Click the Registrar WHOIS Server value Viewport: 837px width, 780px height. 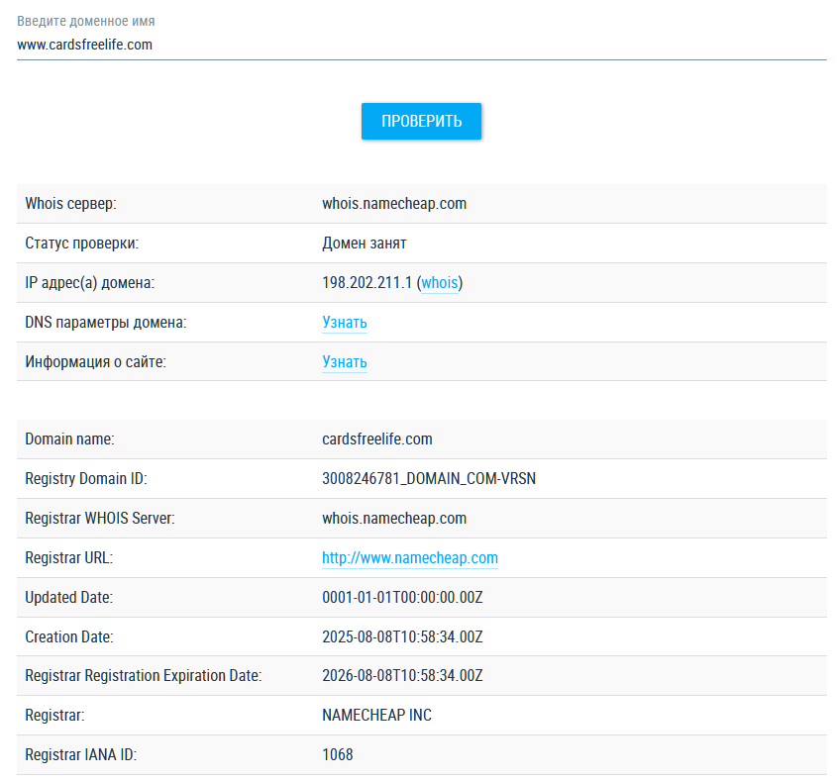point(393,519)
